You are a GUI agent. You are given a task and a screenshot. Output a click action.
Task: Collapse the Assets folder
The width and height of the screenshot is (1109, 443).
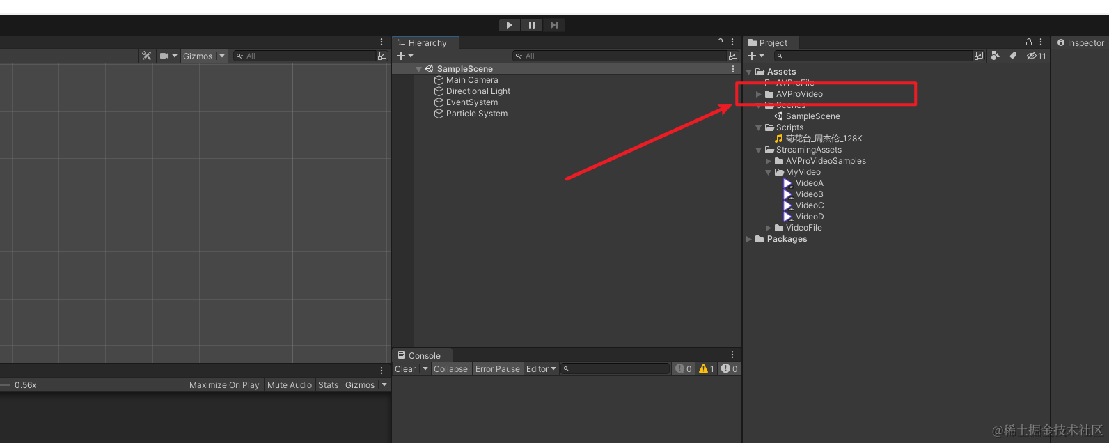tap(749, 72)
